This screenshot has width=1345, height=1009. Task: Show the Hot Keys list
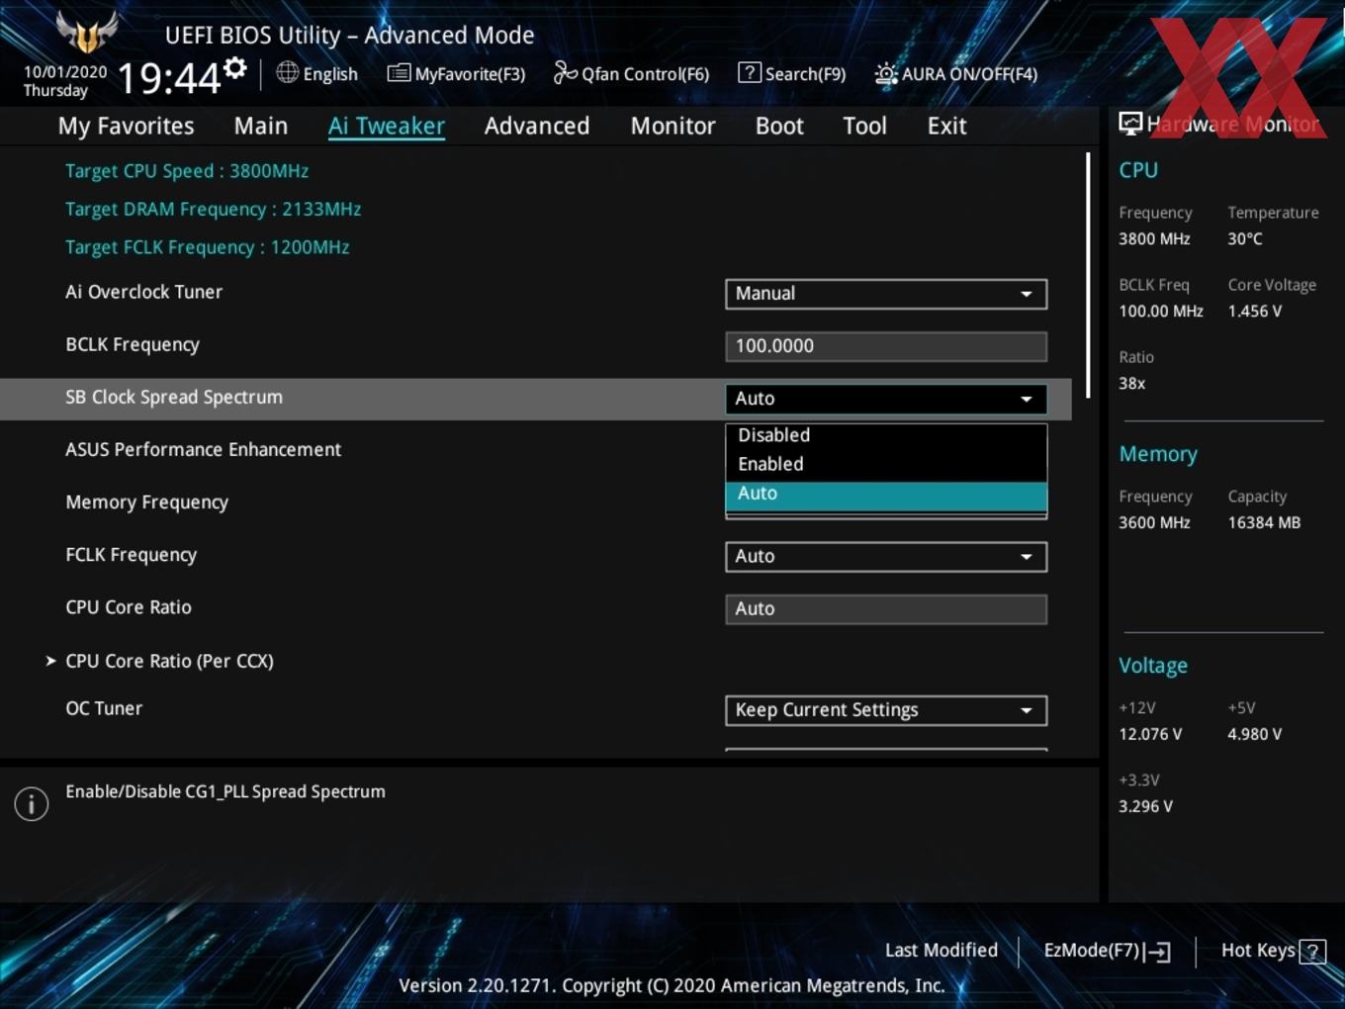[1273, 951]
